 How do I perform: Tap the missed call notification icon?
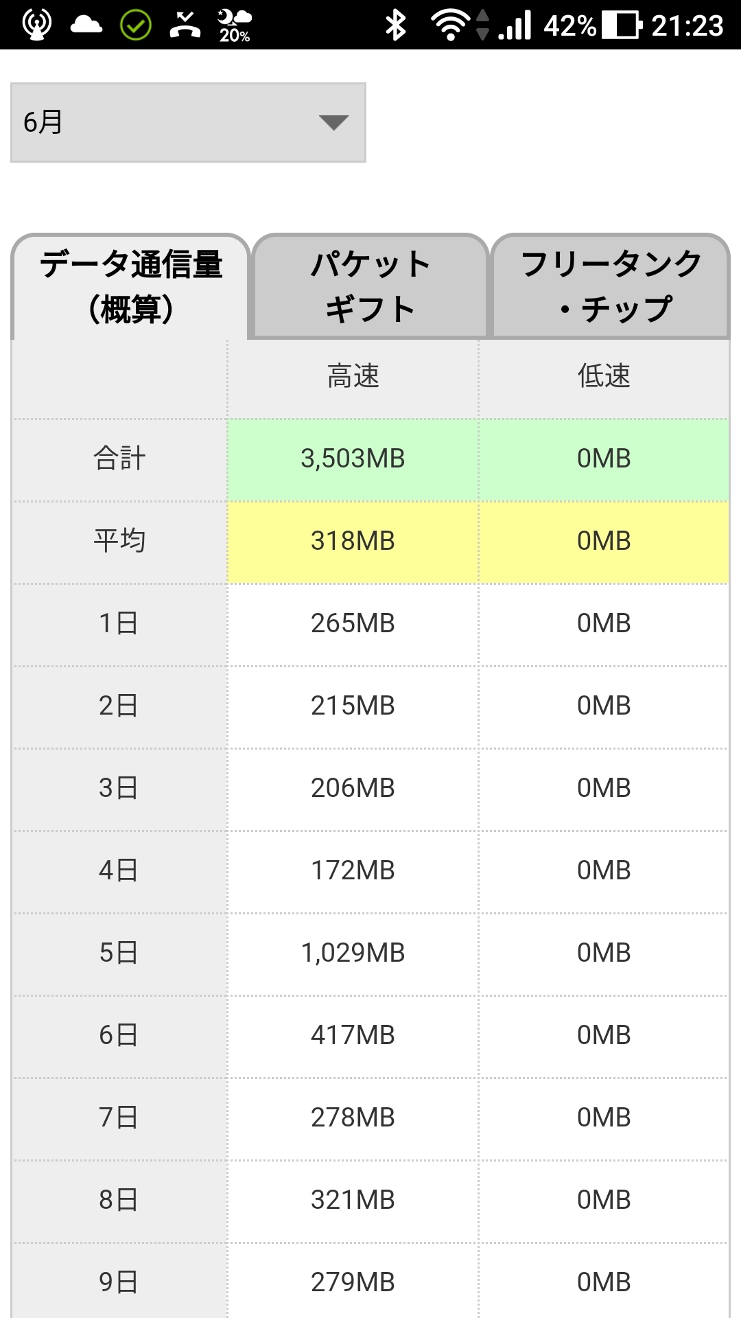click(x=185, y=25)
